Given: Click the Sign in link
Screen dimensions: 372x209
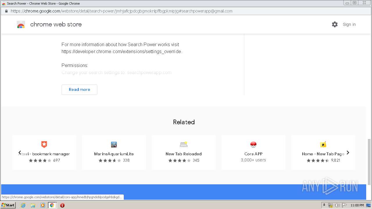Looking at the screenshot, I should coord(349,24).
